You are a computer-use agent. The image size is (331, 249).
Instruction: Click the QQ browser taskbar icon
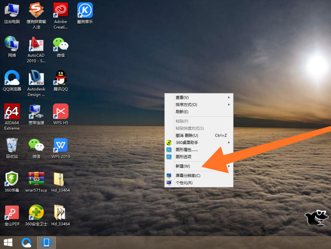coord(26,242)
